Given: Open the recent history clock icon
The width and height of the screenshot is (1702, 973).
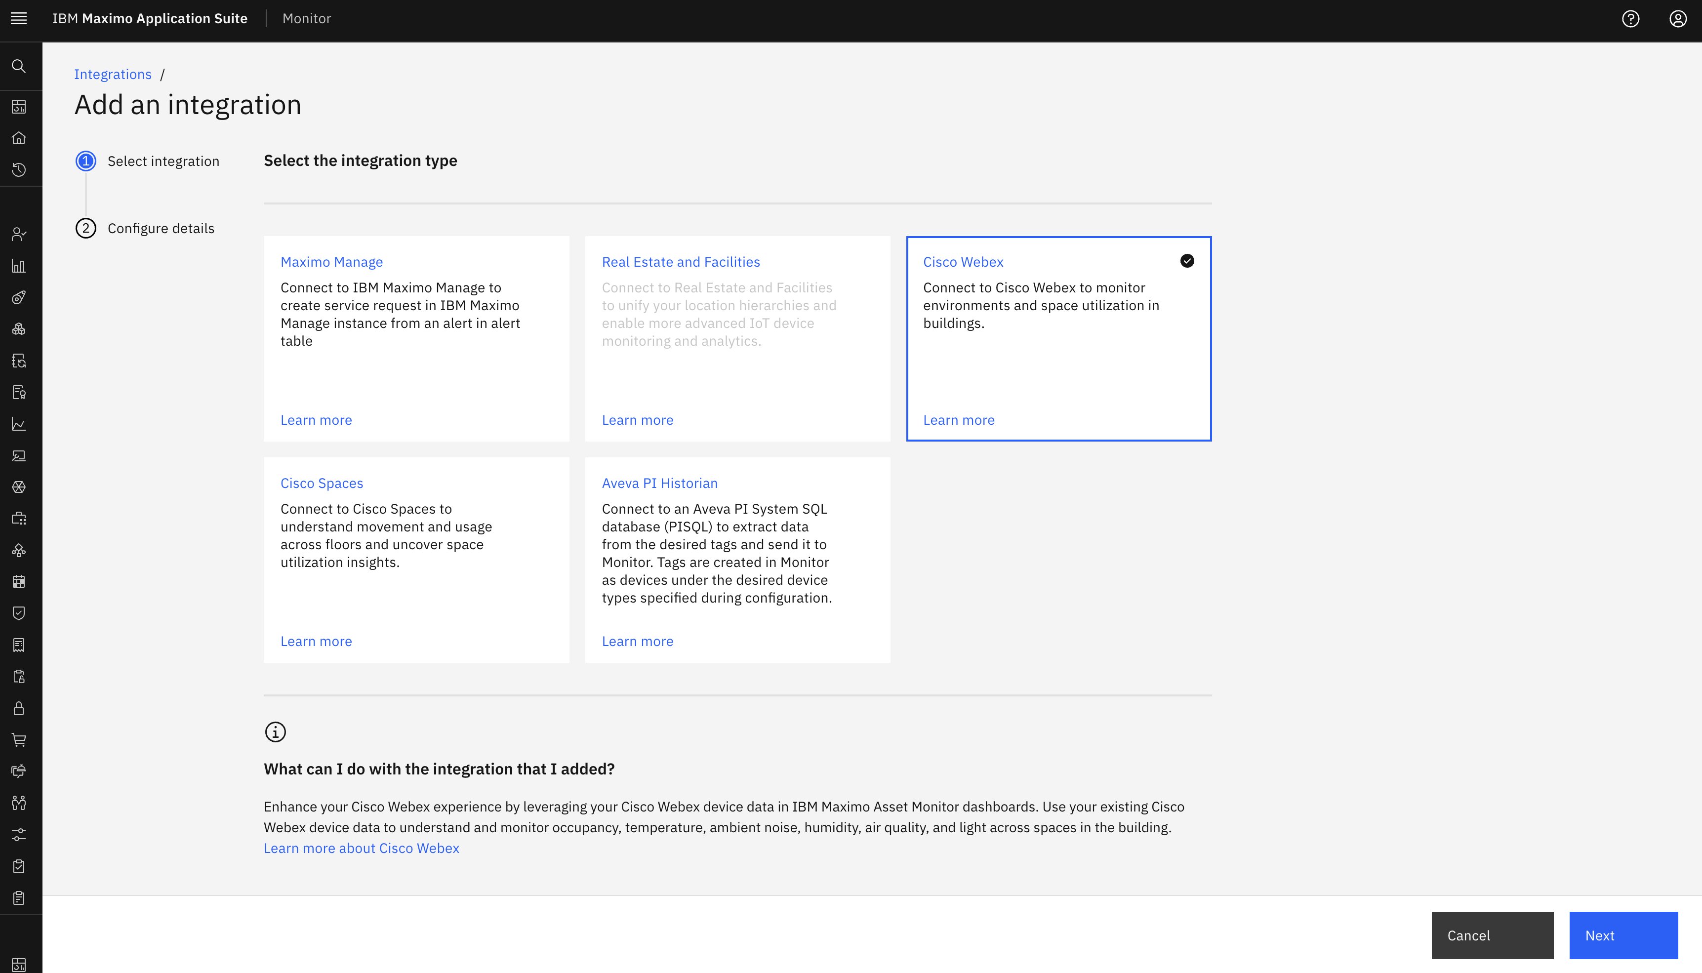Looking at the screenshot, I should 19,170.
